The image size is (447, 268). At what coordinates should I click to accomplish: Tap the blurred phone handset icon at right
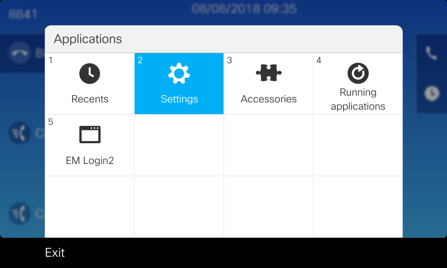[431, 53]
